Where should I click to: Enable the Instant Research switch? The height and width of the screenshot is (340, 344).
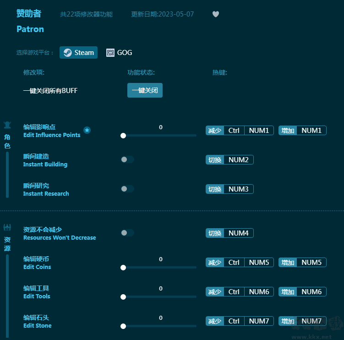coord(127,189)
